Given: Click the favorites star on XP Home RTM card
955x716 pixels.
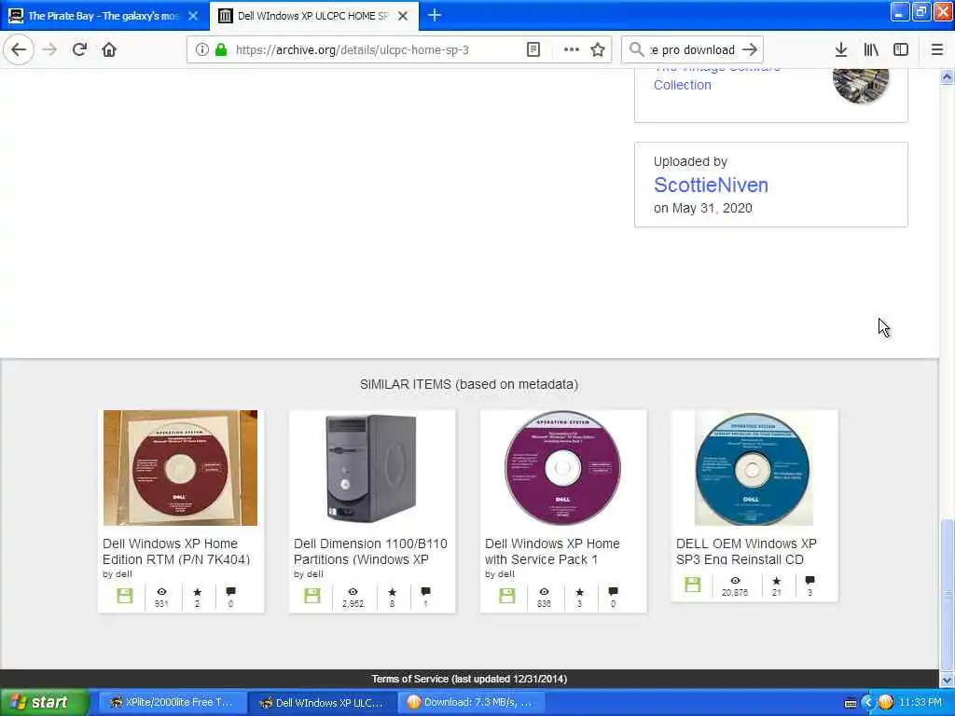Looking at the screenshot, I should pyautogui.click(x=198, y=591).
